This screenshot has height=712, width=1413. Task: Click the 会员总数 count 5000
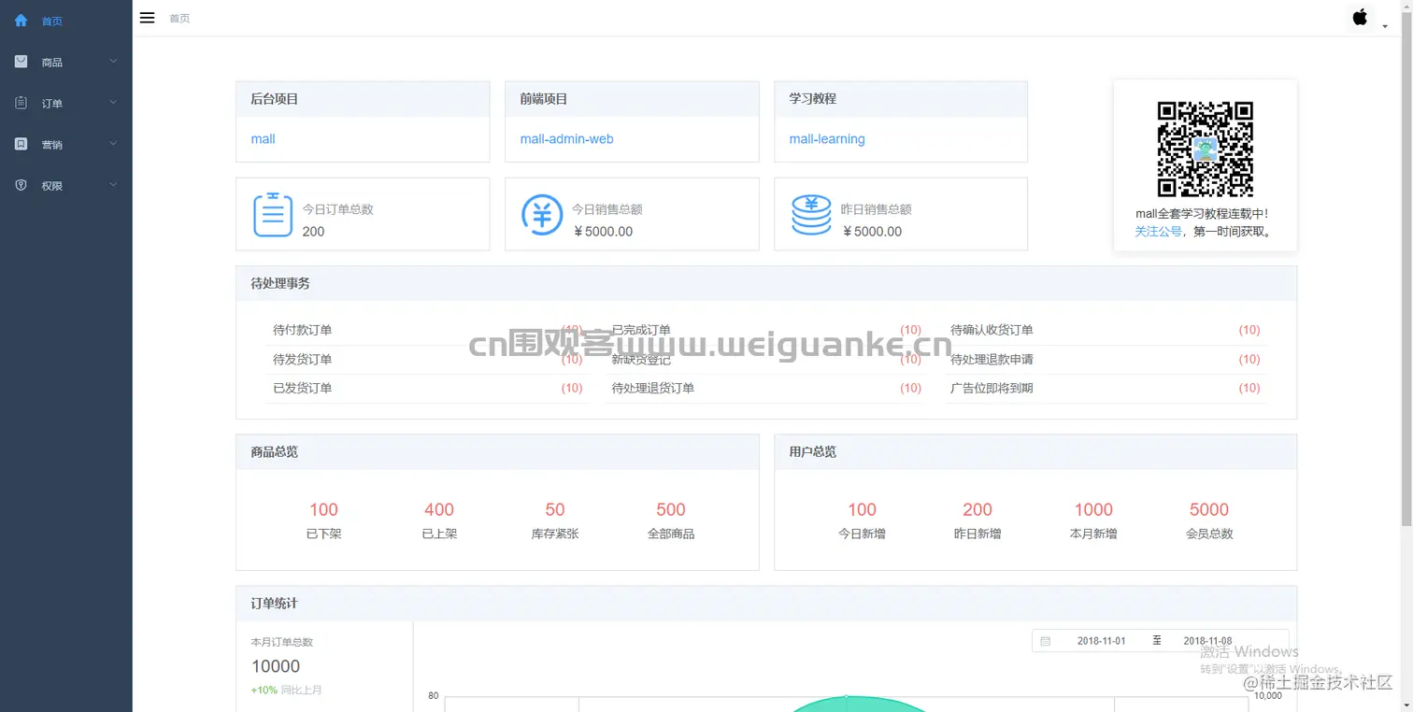point(1209,509)
